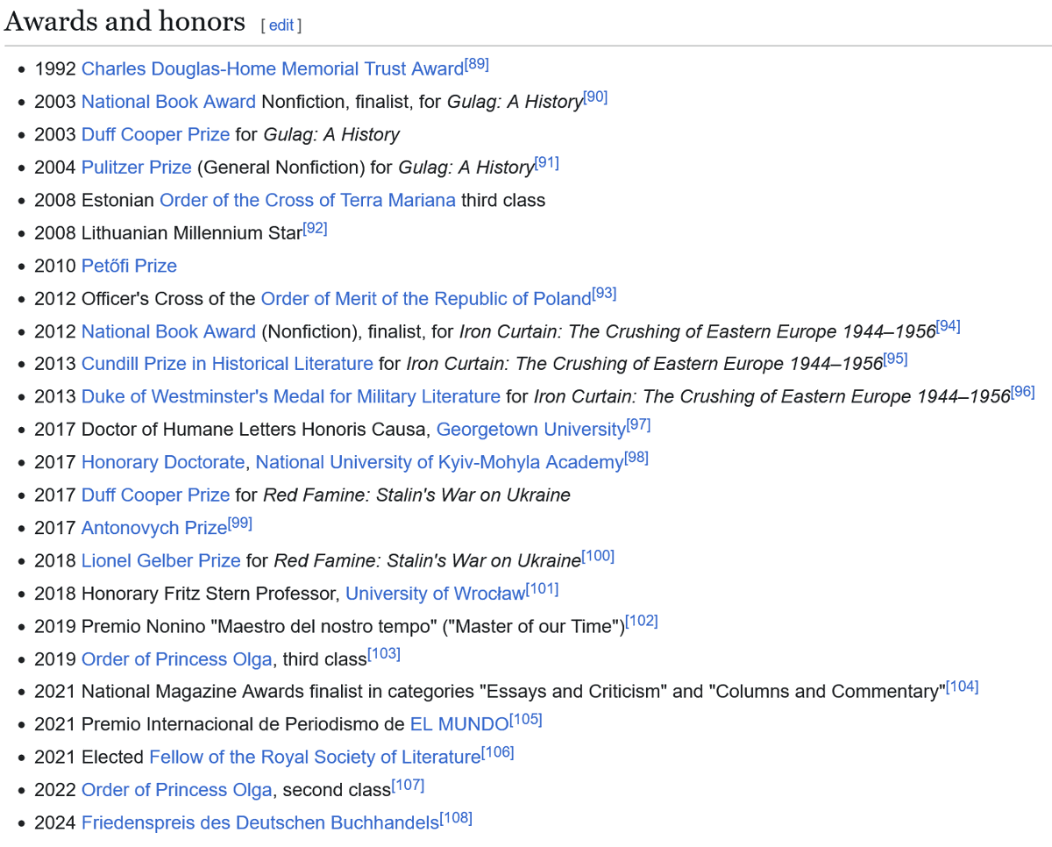The width and height of the screenshot is (1052, 847).
Task: Click 'National Magazine Awards finalist' text
Action: click(x=222, y=692)
